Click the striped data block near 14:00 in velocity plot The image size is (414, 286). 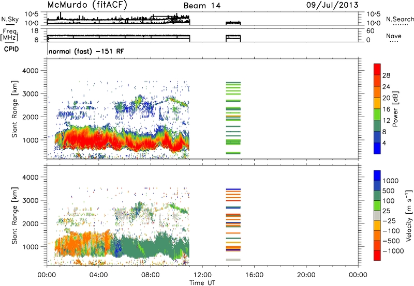[233, 225]
